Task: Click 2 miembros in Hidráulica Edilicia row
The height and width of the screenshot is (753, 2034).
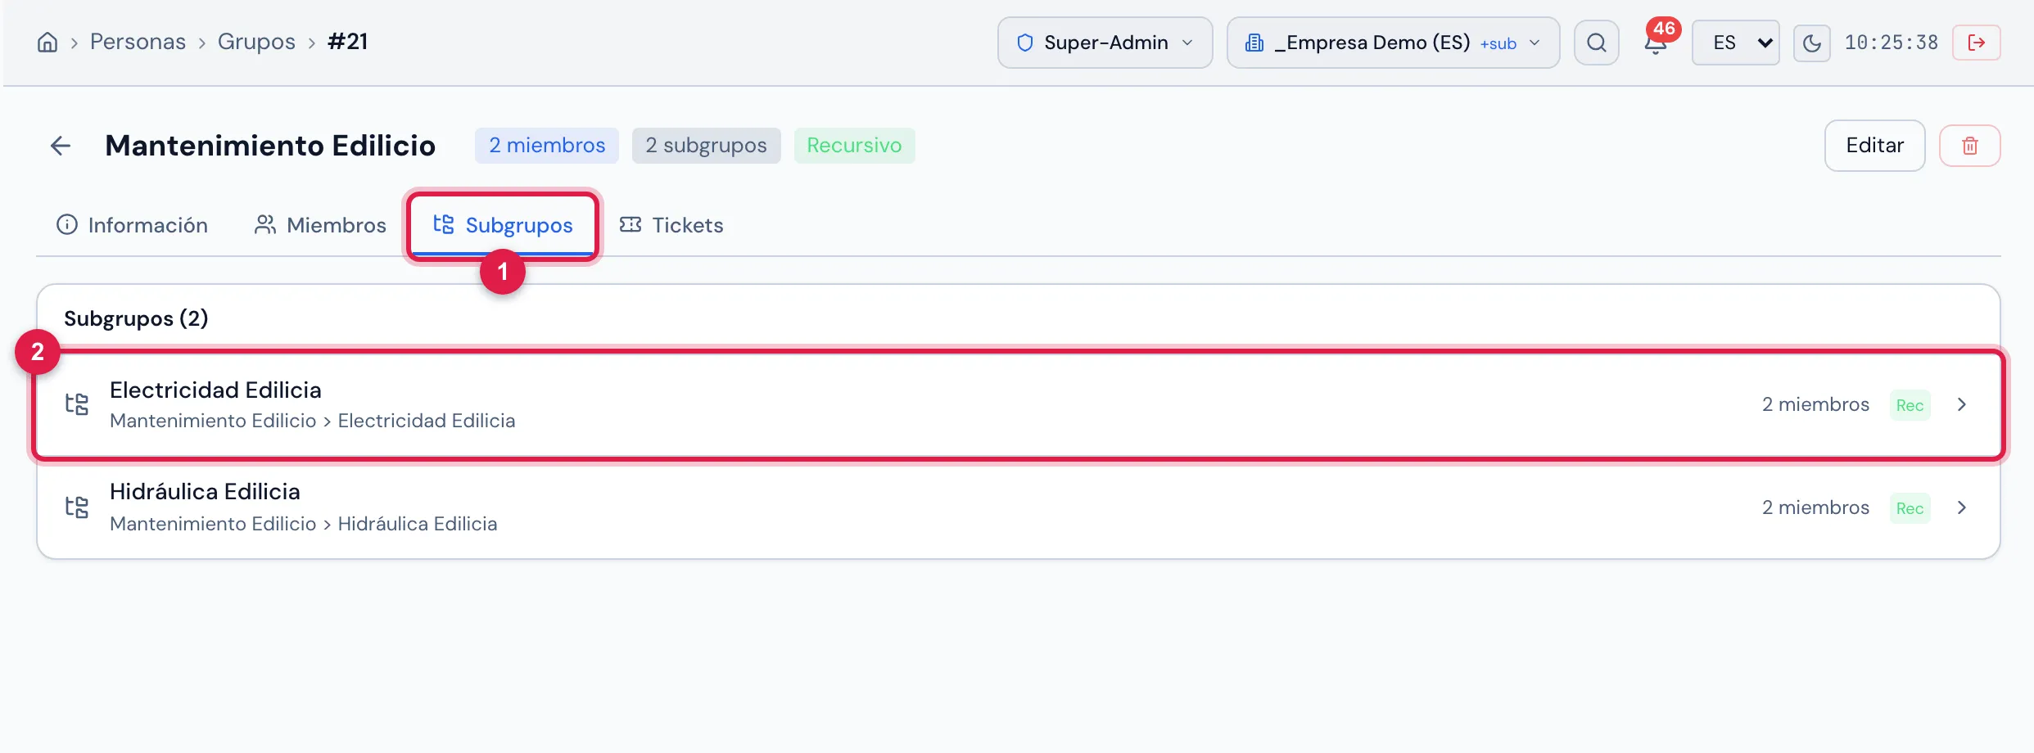Action: pyautogui.click(x=1815, y=507)
